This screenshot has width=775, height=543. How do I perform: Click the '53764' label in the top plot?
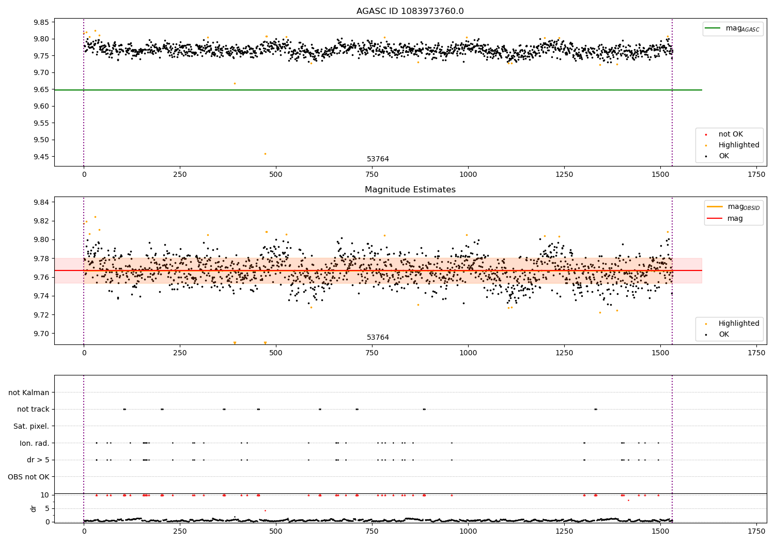[x=378, y=159]
